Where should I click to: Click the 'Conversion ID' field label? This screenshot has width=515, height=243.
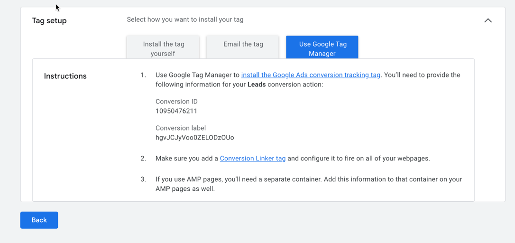pos(176,102)
